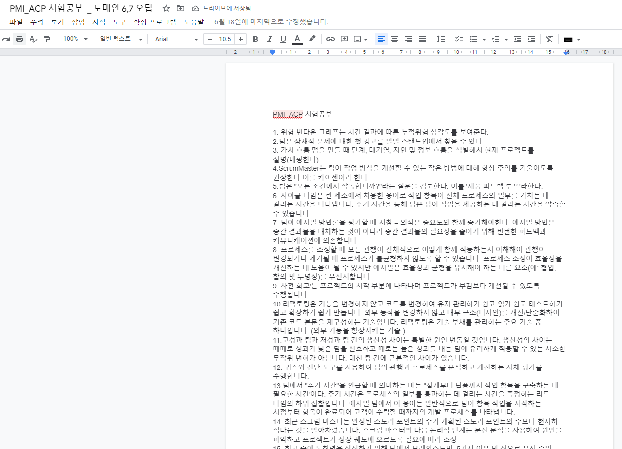Open the 확장 프로그램 menu
This screenshot has height=449, width=622.
[155, 22]
